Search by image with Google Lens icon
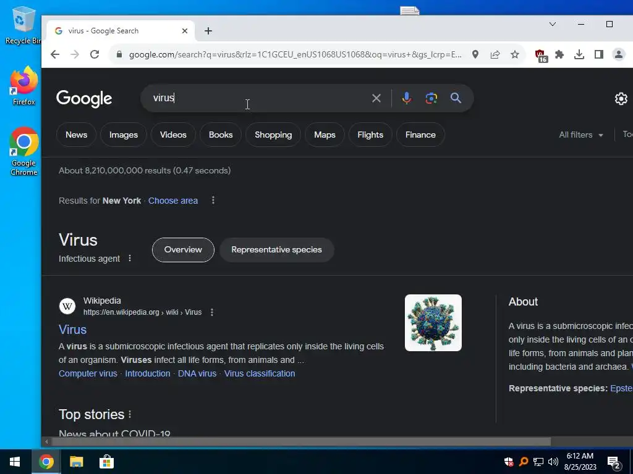Viewport: 633px width, 474px height. [431, 98]
